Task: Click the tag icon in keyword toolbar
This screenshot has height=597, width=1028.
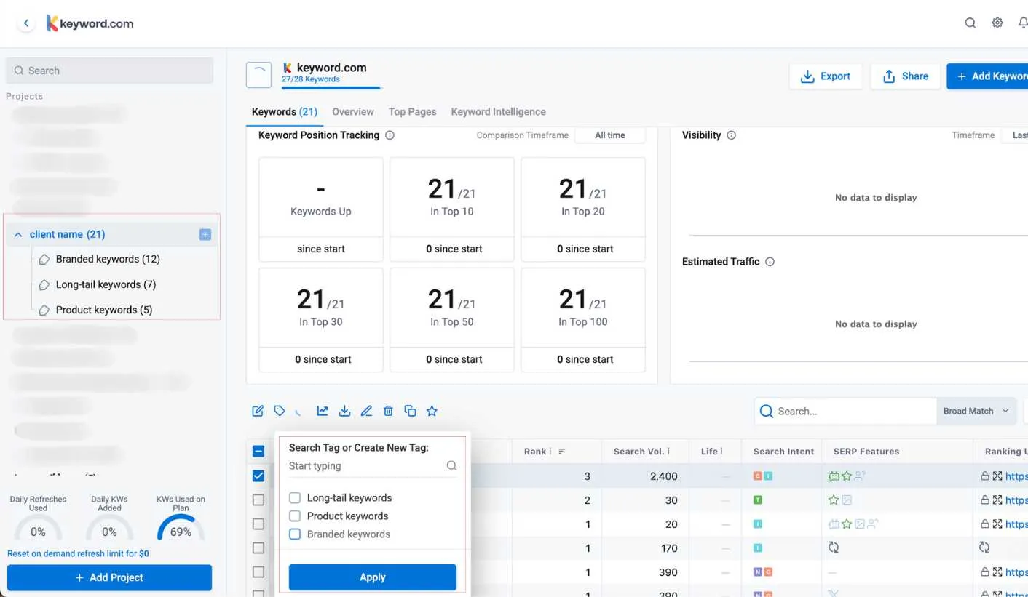Action: tap(280, 411)
